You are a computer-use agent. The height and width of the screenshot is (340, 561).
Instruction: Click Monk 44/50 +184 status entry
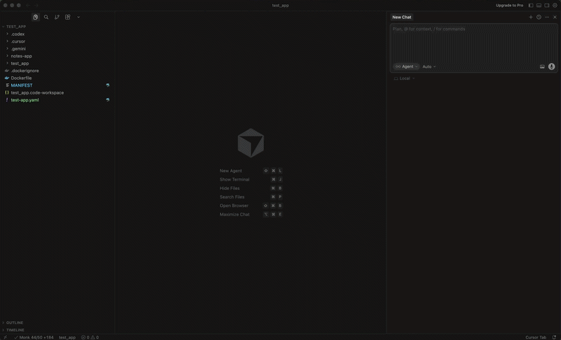[x=34, y=337]
